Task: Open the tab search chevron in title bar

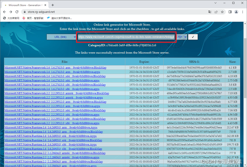Action: (x=215, y=3)
